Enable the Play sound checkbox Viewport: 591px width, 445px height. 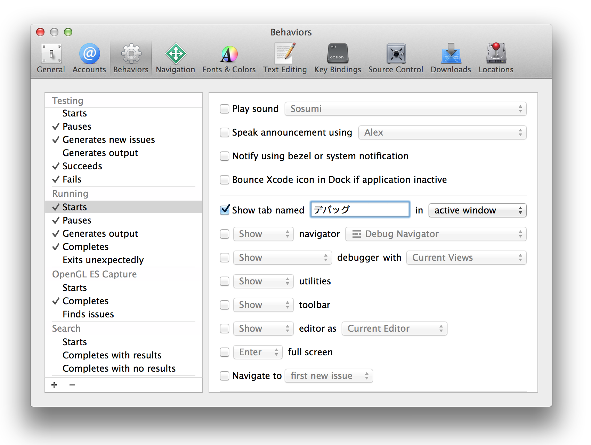pos(225,109)
